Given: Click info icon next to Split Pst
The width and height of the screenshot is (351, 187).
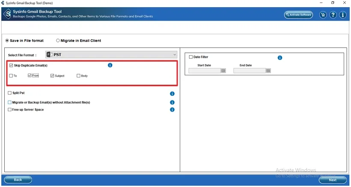Looking at the screenshot, I should tap(172, 94).
